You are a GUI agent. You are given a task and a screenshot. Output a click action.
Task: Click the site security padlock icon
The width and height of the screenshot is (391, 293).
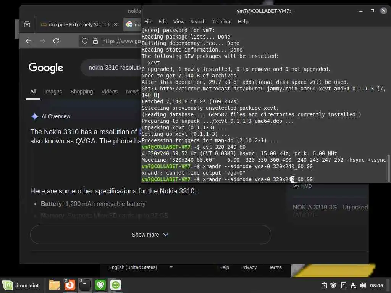95,41
